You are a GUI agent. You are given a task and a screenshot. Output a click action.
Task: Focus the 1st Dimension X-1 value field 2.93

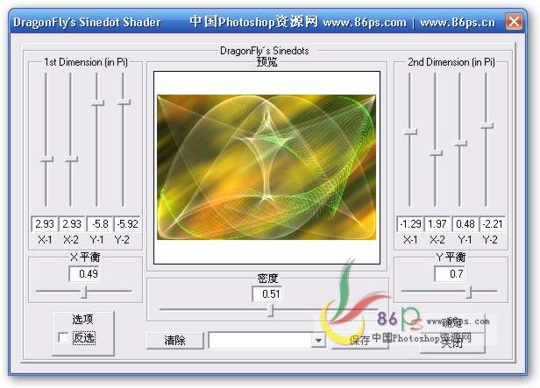point(45,224)
